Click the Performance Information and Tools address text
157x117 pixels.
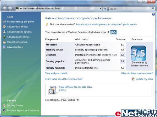42,8
